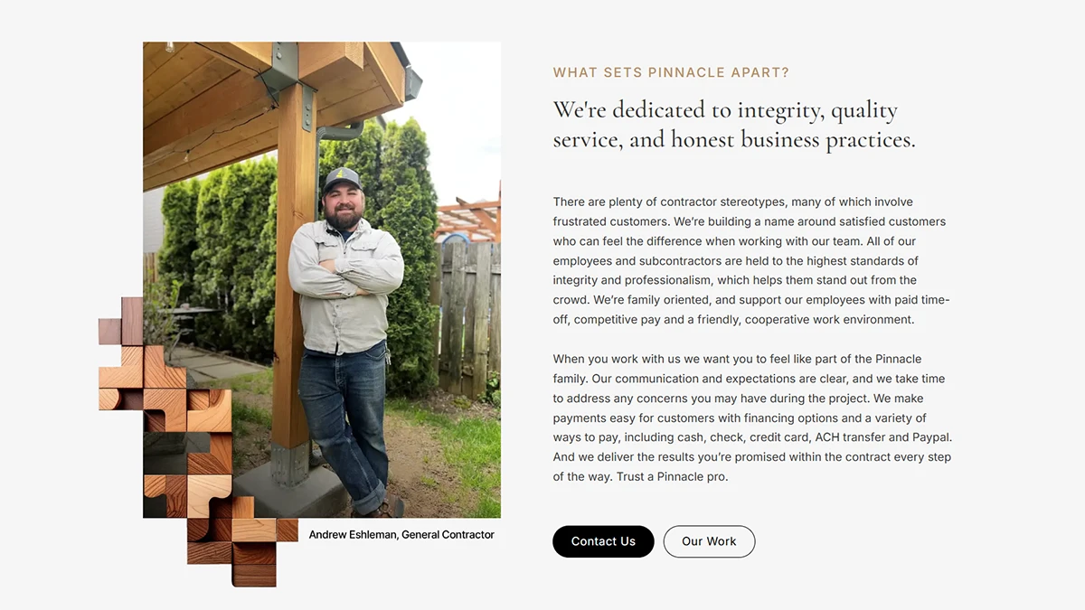Click the paragraph about the Pinnacle family

point(751,418)
